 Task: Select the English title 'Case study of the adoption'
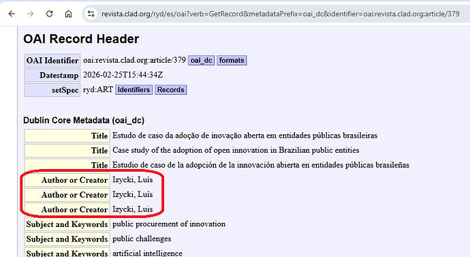coord(236,150)
